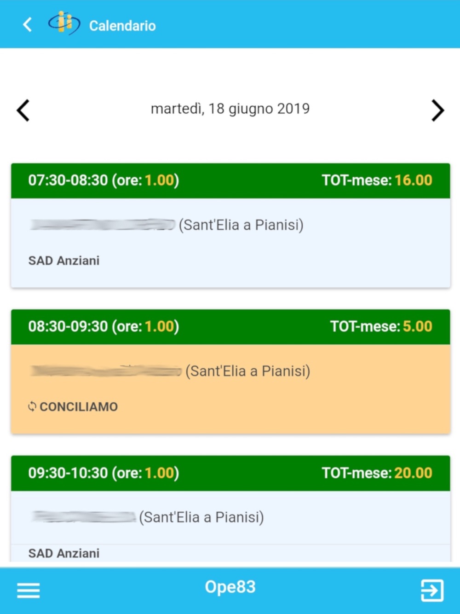The image size is (460, 614).
Task: Click TOT-mese 5.00 total
Action: tap(381, 327)
